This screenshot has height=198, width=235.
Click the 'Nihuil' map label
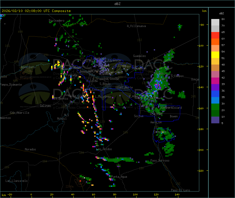pos(62,119)
